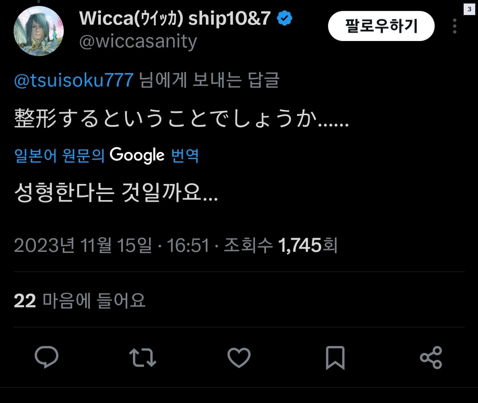
Task: Open the 22 마음에 들어요 likes list
Action: [80, 301]
